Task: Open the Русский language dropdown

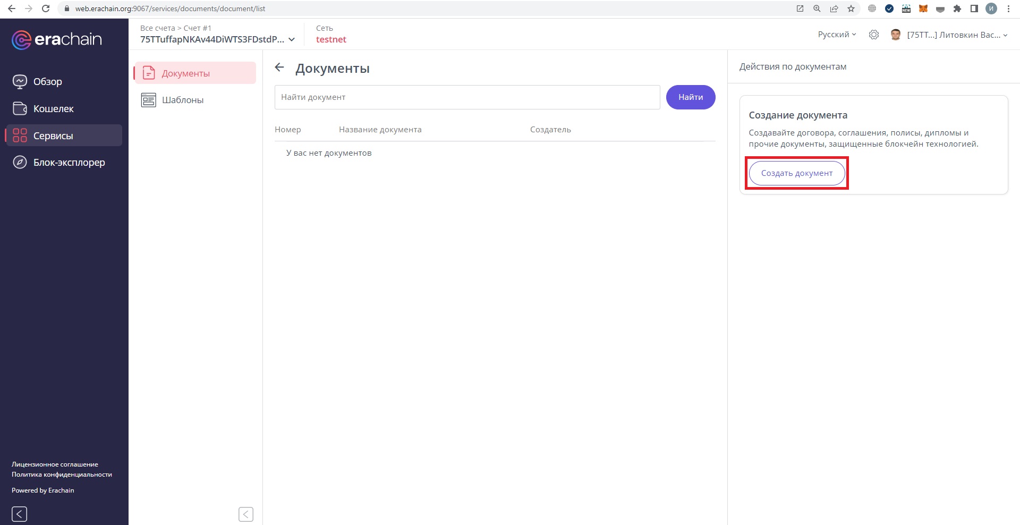Action: [x=837, y=35]
